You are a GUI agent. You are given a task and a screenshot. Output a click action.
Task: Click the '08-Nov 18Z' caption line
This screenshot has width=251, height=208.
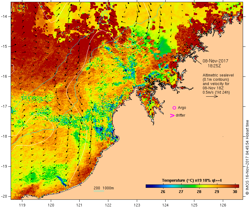tap(213, 88)
